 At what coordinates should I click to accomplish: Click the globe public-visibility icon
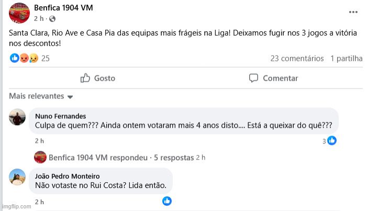click(52, 19)
